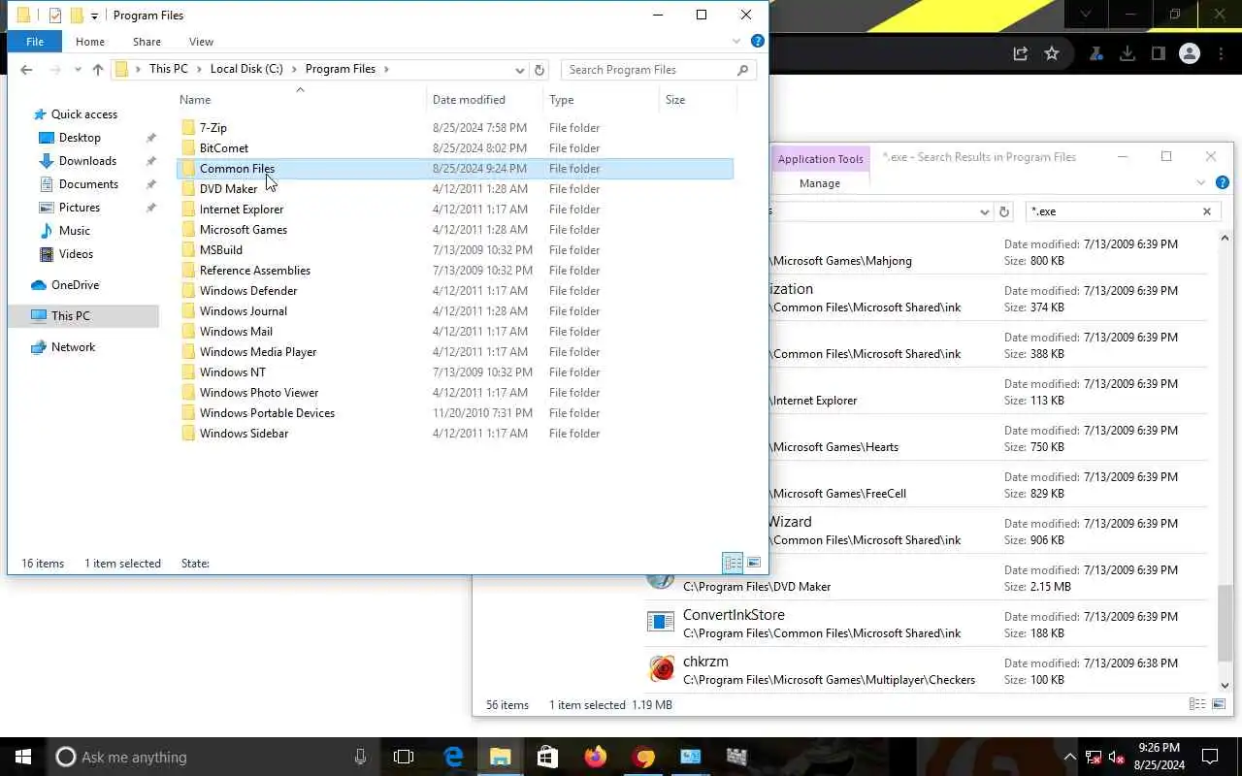This screenshot has height=776, width=1242.
Task: Select the ConvertInkStore search result
Action: pyautogui.click(x=927, y=624)
